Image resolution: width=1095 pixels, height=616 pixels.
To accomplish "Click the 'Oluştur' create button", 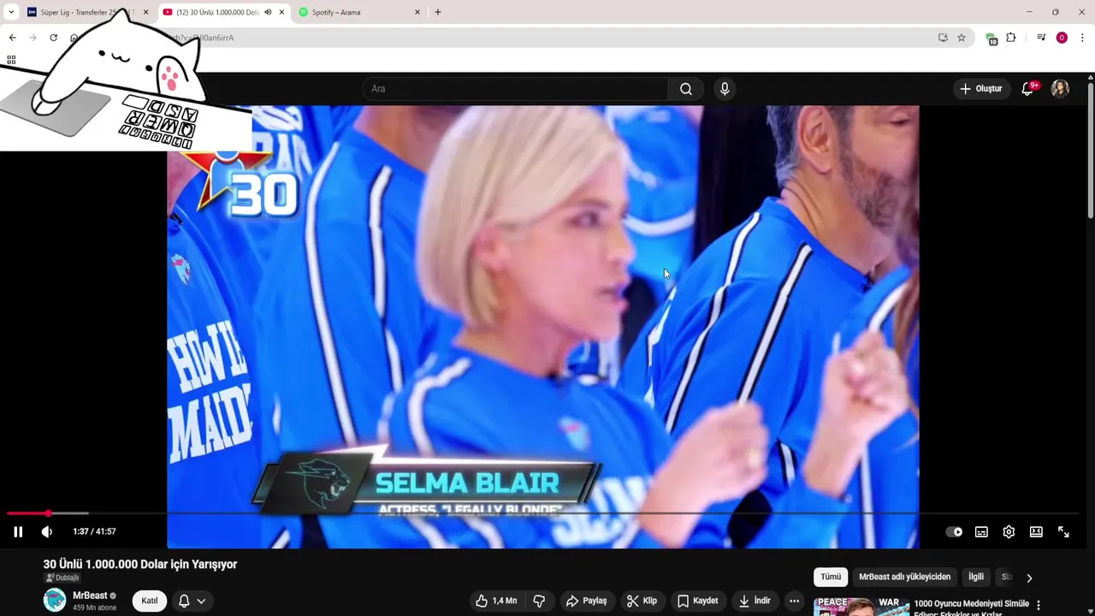I will click(x=981, y=89).
